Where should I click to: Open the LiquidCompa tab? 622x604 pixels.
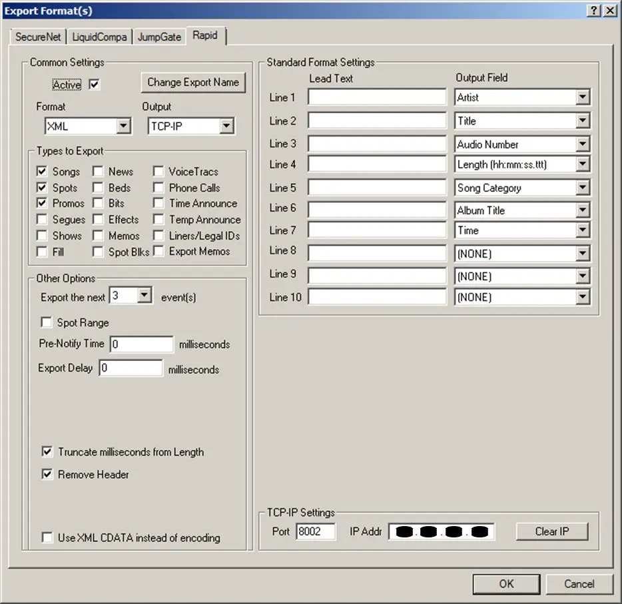99,37
